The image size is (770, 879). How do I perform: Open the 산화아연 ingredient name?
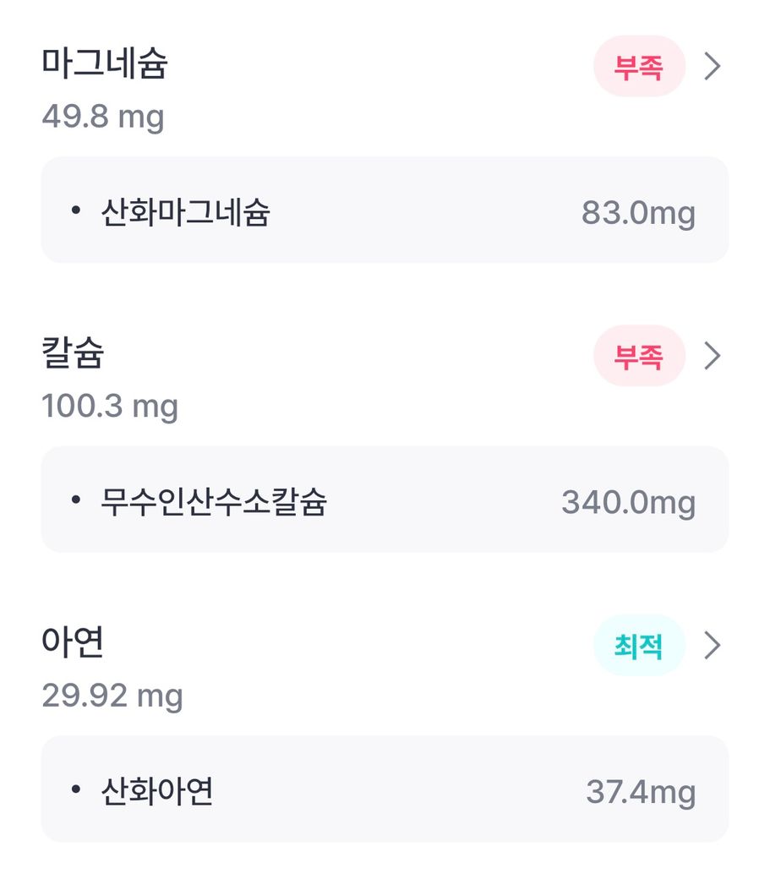156,792
